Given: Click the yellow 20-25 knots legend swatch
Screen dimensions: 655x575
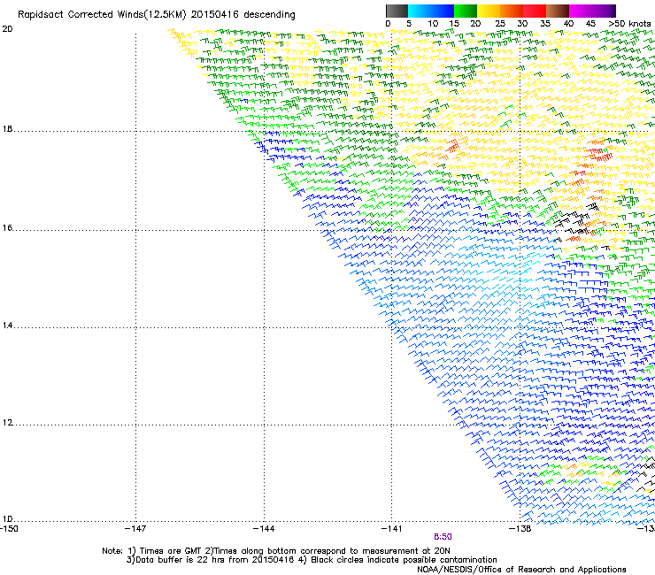Looking at the screenshot, I should click(x=489, y=11).
